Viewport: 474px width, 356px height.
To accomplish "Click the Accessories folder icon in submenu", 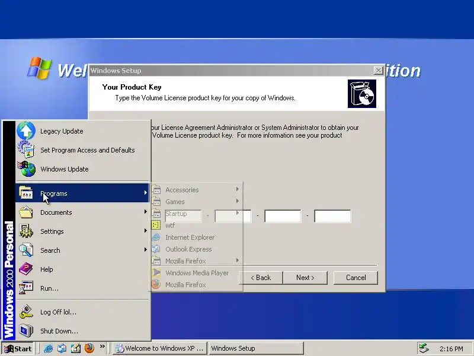I will pyautogui.click(x=156, y=190).
